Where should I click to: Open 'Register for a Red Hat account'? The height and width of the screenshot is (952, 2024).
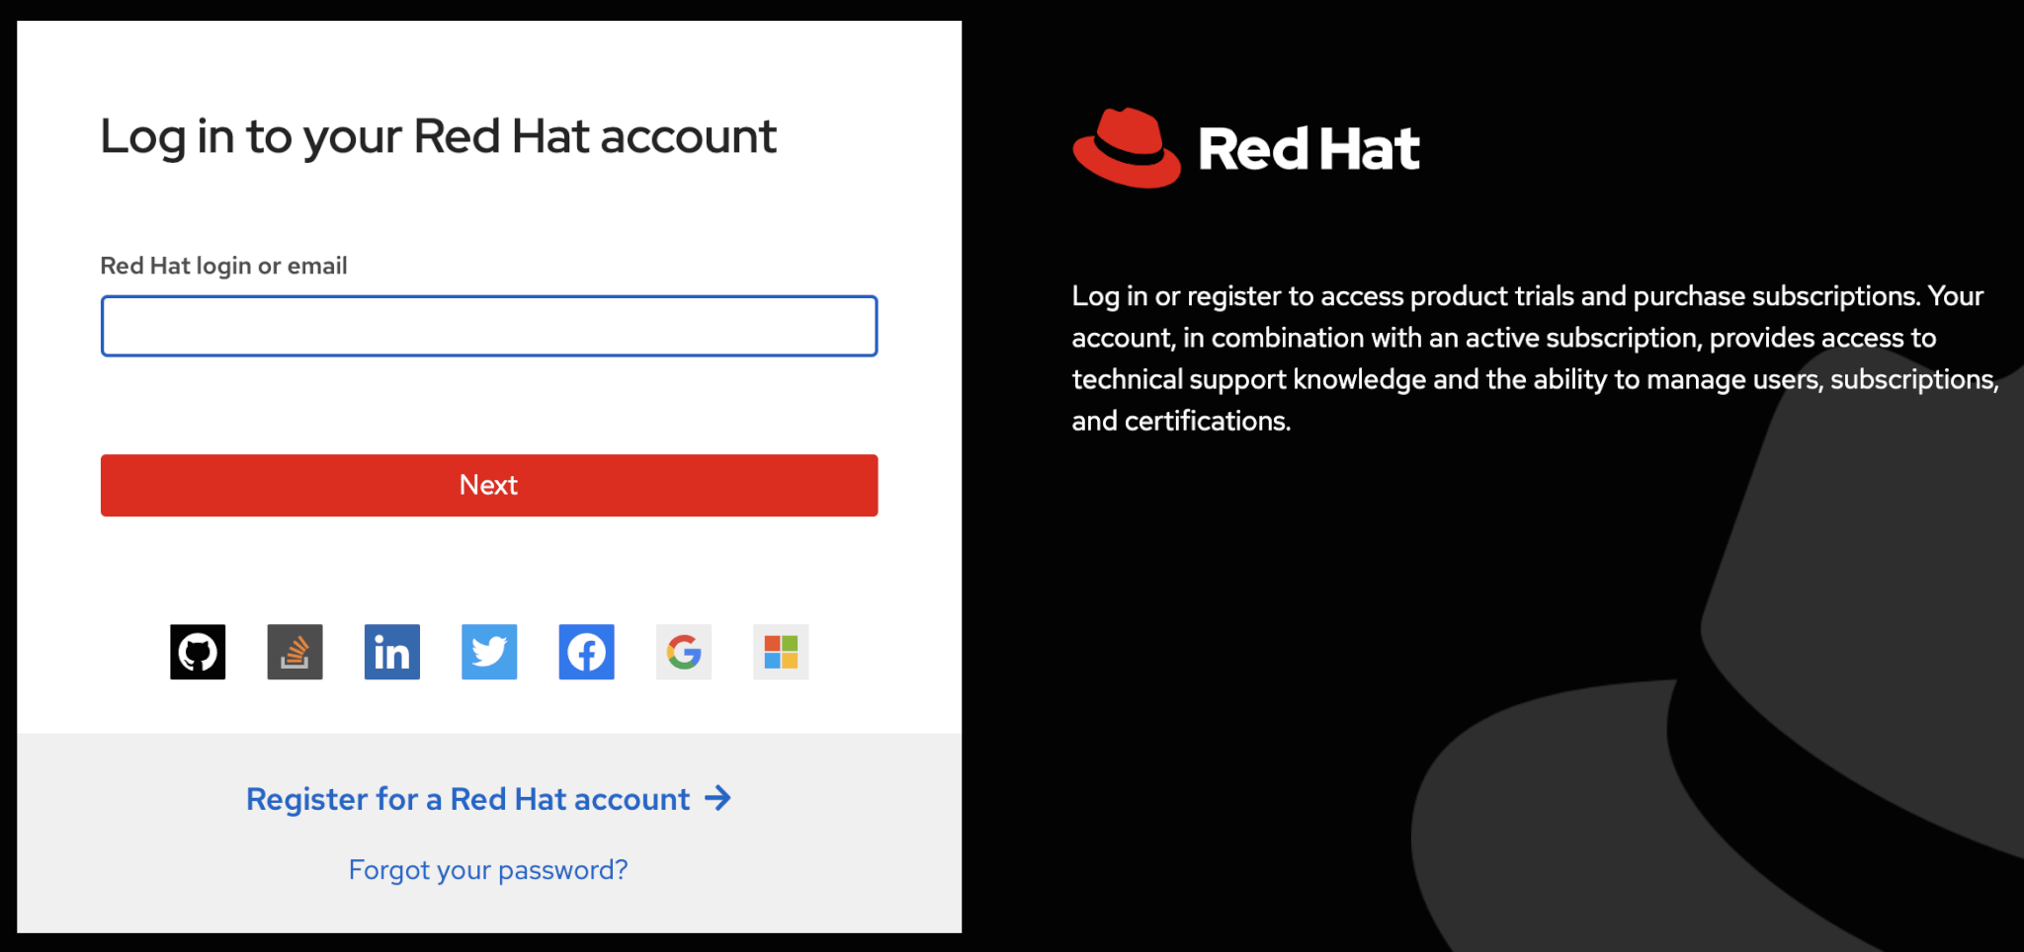click(x=467, y=799)
